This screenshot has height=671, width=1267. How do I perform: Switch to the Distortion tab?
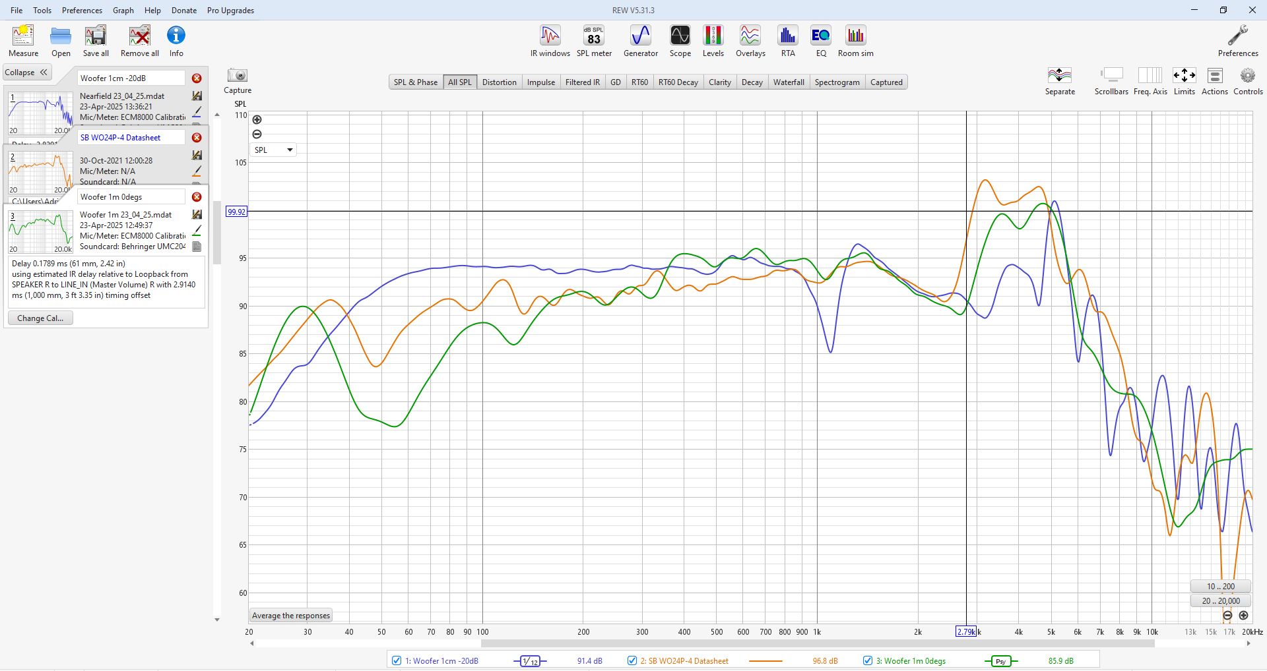click(x=499, y=82)
